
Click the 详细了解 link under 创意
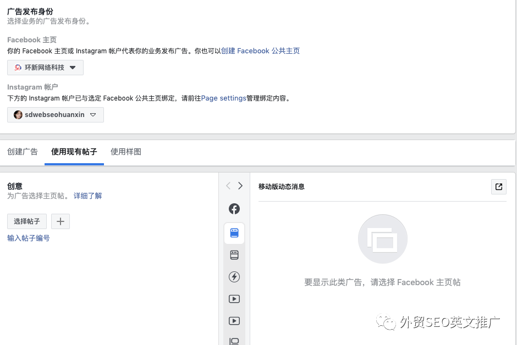87,196
